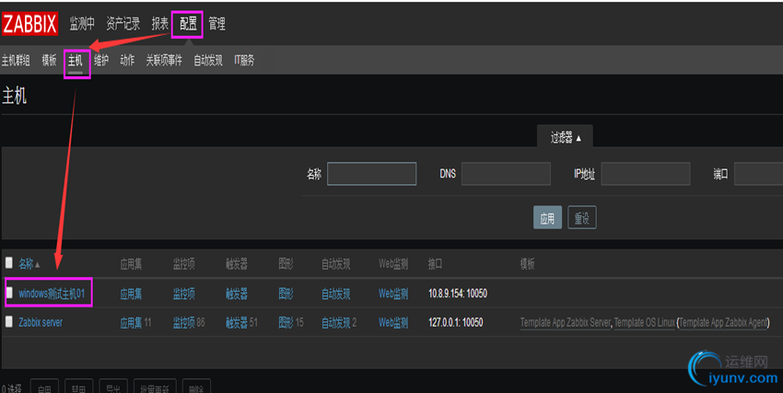Switch to 动作 submenu
Screen dimensions: 783x393
[x=127, y=61]
